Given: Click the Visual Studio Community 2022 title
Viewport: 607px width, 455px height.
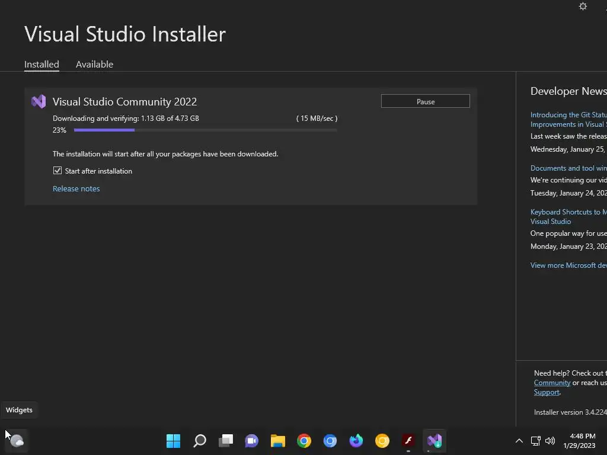Looking at the screenshot, I should (x=124, y=101).
